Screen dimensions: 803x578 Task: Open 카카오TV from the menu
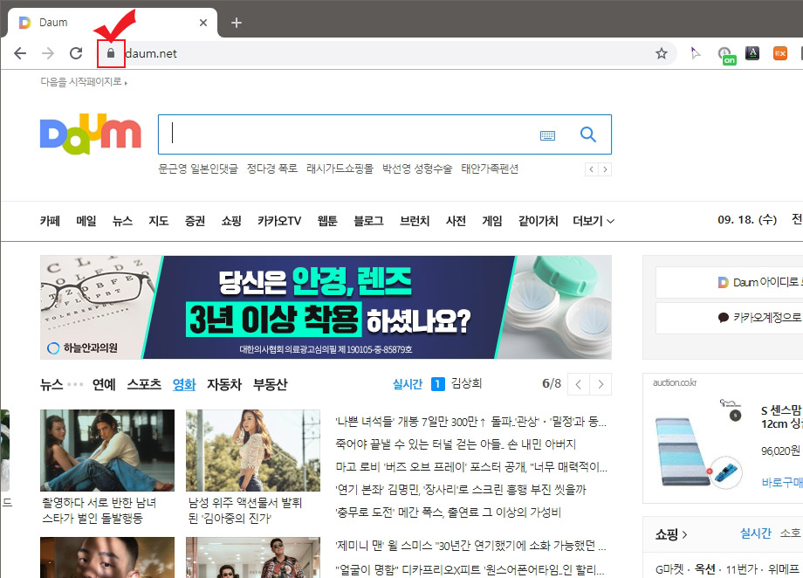(x=279, y=221)
